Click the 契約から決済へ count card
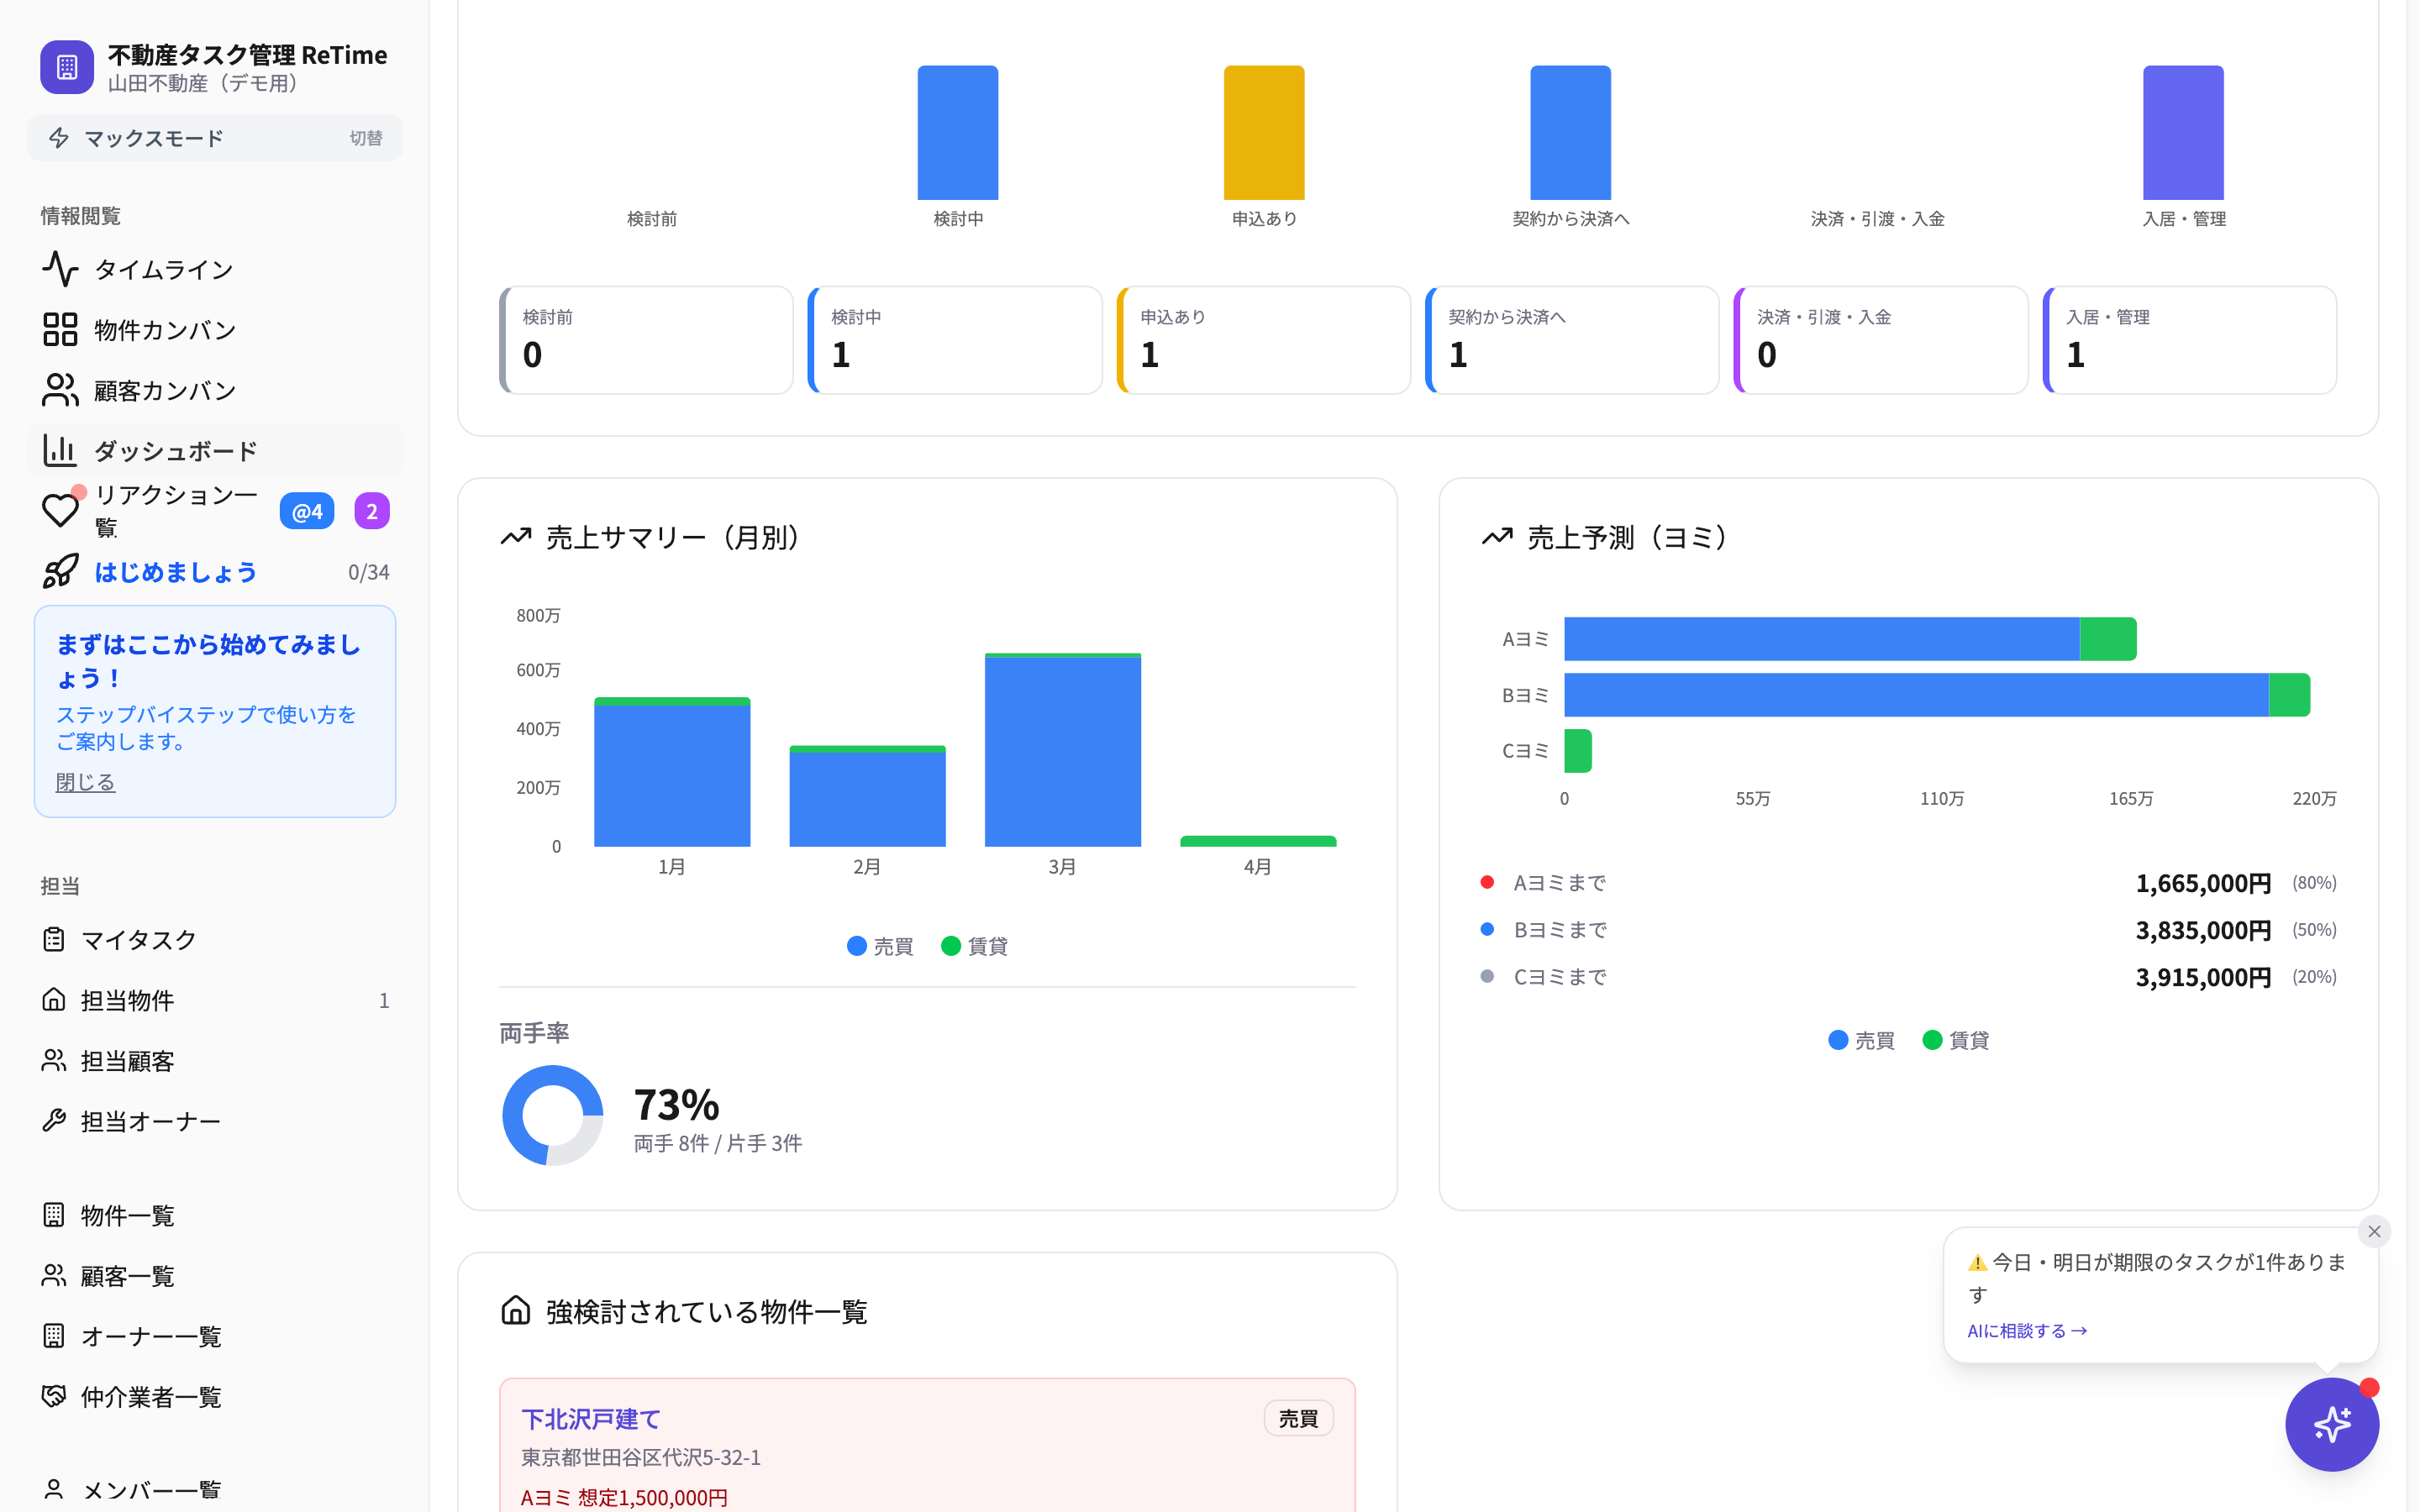This screenshot has height=1512, width=2420. click(1572, 340)
